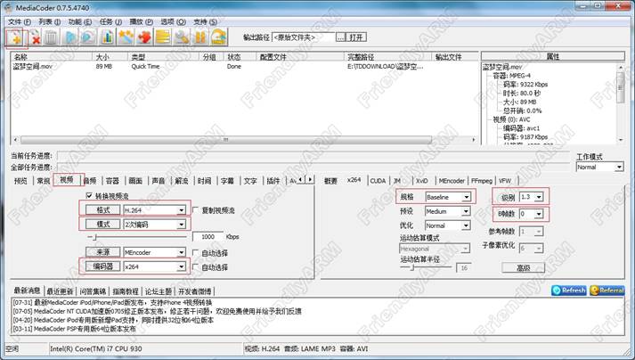
Task: Click the 属性 panel scroll-down arrow
Action: pyautogui.click(x=621, y=140)
